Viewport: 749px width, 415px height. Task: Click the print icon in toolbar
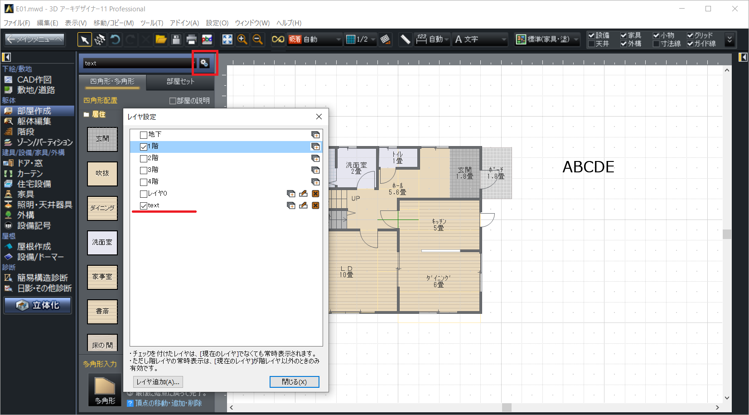[191, 39]
